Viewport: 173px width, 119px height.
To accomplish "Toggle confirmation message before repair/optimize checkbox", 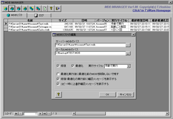I will 58,79.
